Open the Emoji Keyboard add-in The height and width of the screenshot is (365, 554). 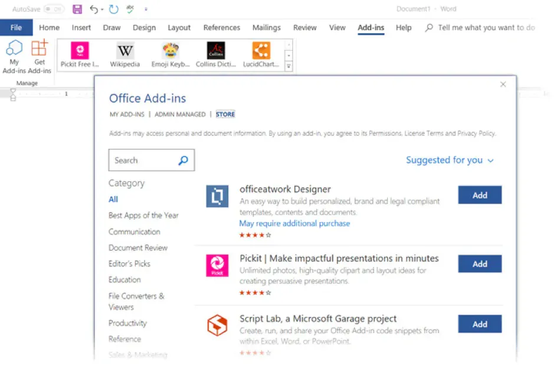point(170,53)
